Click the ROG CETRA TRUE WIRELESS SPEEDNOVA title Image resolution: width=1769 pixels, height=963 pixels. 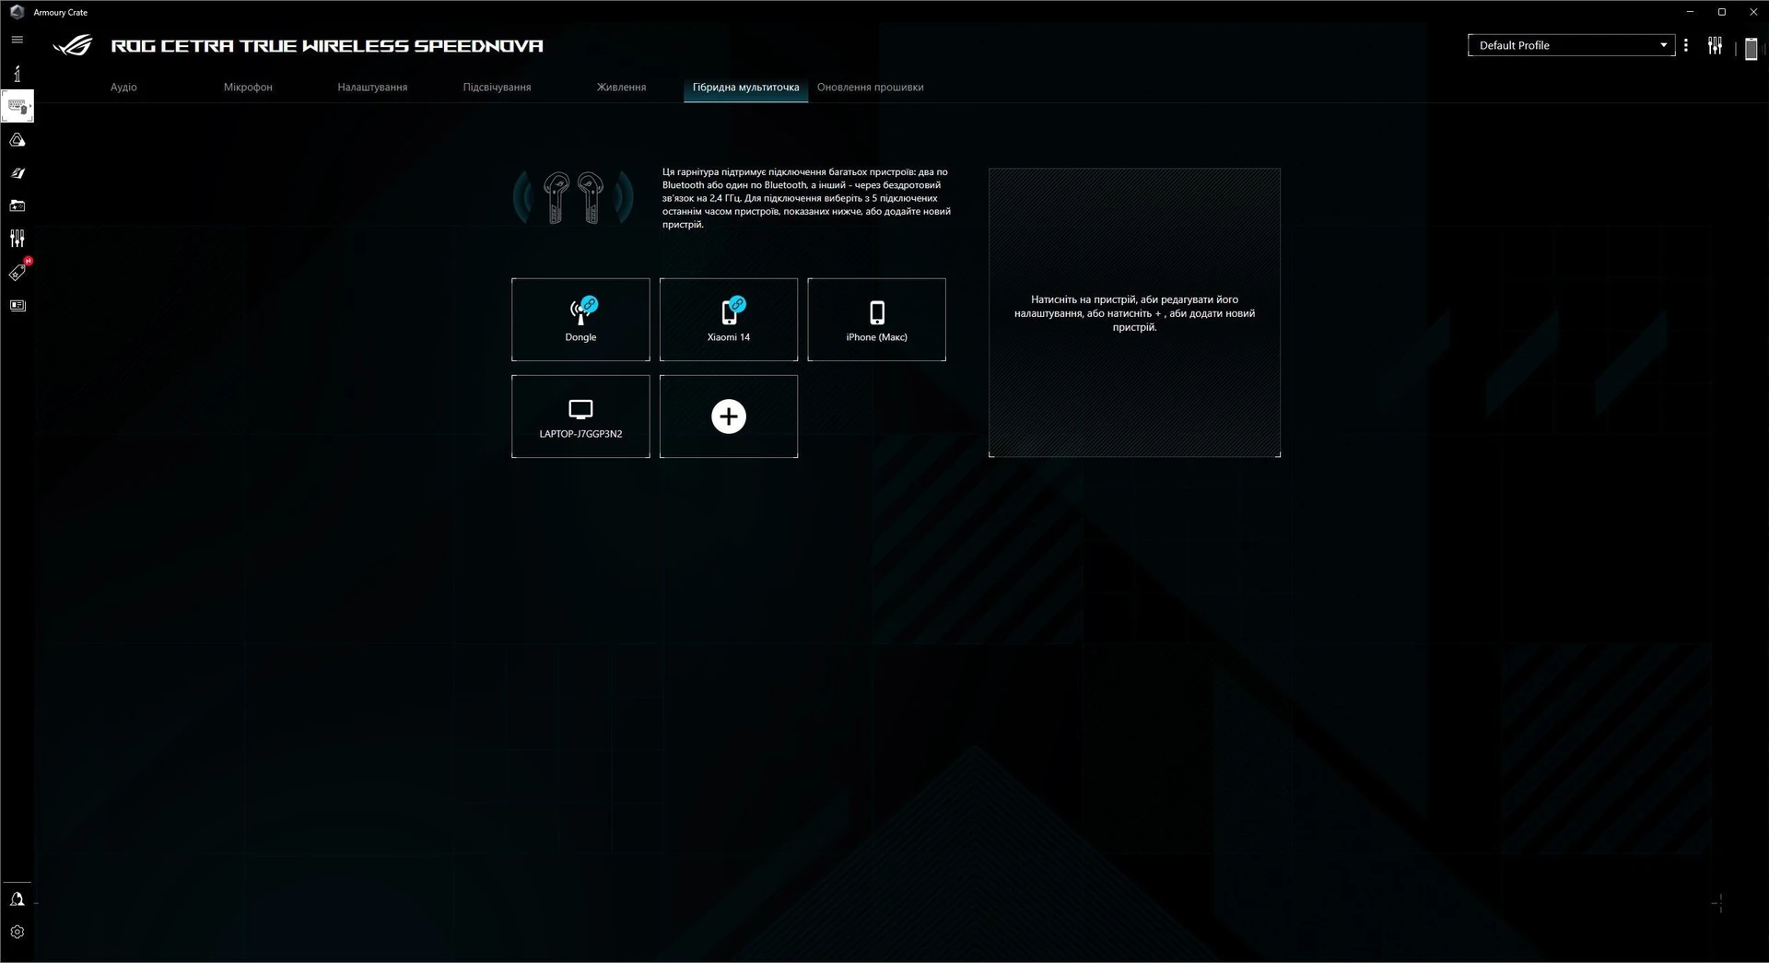(327, 46)
